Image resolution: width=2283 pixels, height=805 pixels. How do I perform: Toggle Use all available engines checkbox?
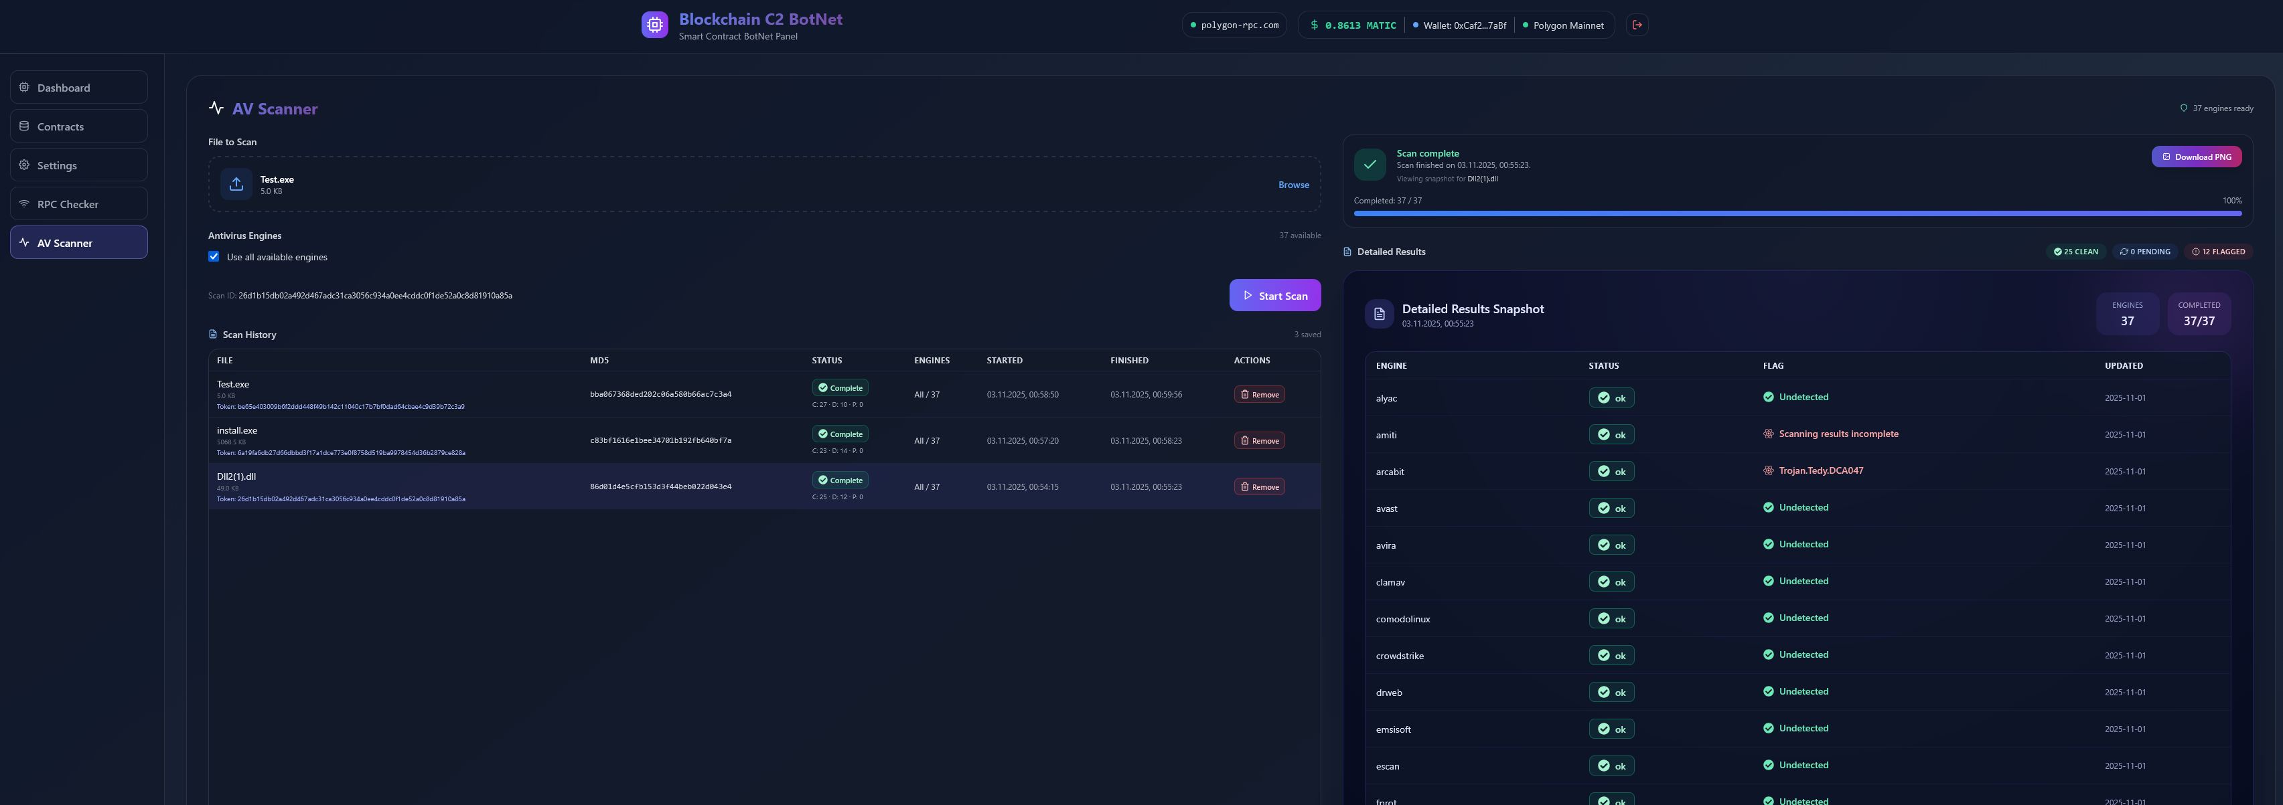[214, 257]
